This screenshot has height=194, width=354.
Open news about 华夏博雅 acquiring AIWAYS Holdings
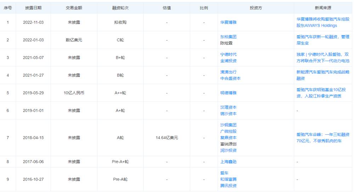point(323,22)
